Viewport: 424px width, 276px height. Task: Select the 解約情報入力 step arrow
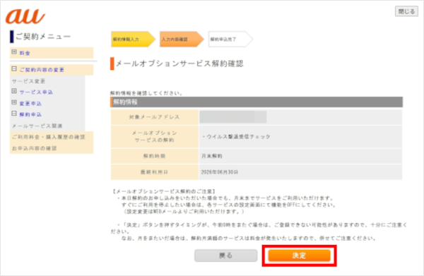coord(133,39)
